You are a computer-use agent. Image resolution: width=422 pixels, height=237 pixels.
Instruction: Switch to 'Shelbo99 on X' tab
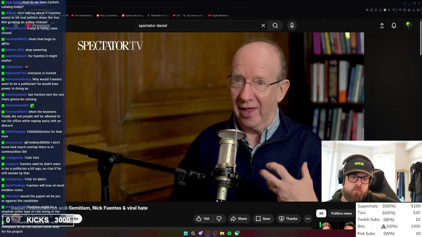tap(158, 15)
